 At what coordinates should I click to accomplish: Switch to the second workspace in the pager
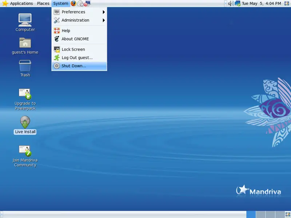(260, 214)
